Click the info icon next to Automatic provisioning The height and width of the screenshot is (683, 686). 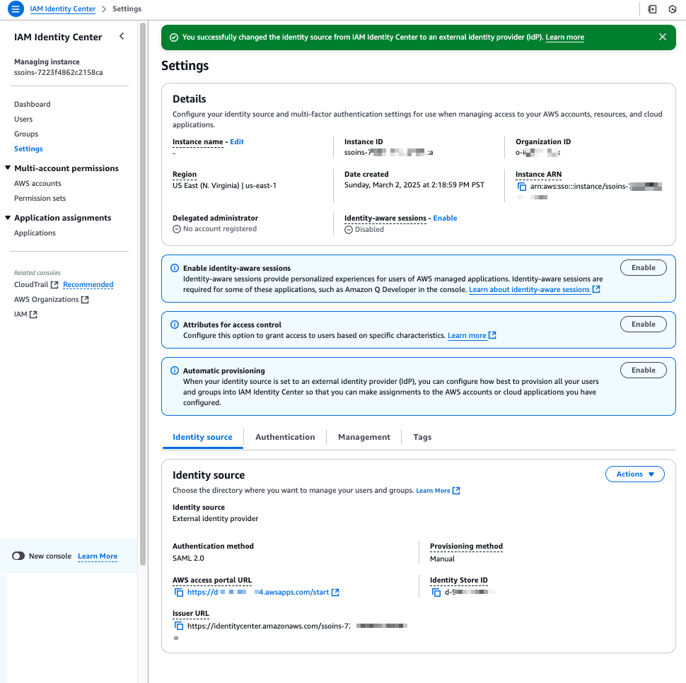point(174,368)
